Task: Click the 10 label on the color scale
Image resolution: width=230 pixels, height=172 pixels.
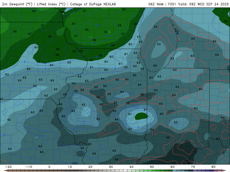Action: pos(70,167)
